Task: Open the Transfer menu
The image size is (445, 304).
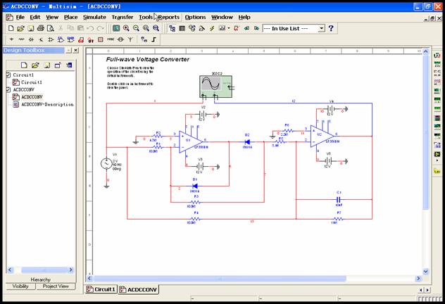Action: click(x=123, y=17)
